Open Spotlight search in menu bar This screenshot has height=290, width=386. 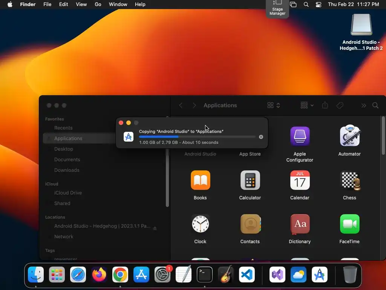click(x=306, y=5)
